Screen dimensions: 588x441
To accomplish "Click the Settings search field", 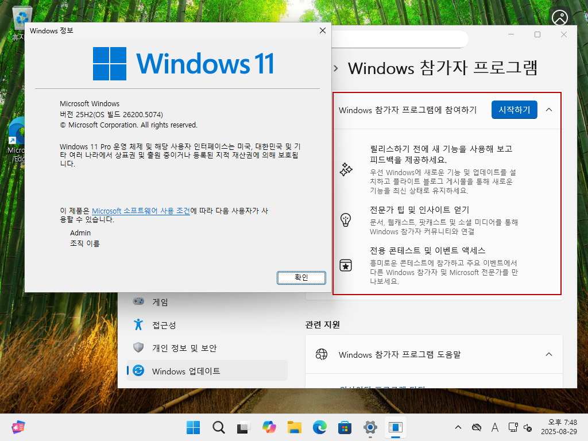I will [400, 38].
